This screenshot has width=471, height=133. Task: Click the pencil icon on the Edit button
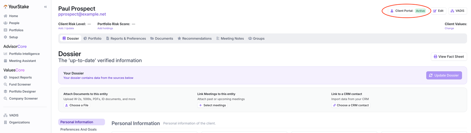(x=435, y=11)
